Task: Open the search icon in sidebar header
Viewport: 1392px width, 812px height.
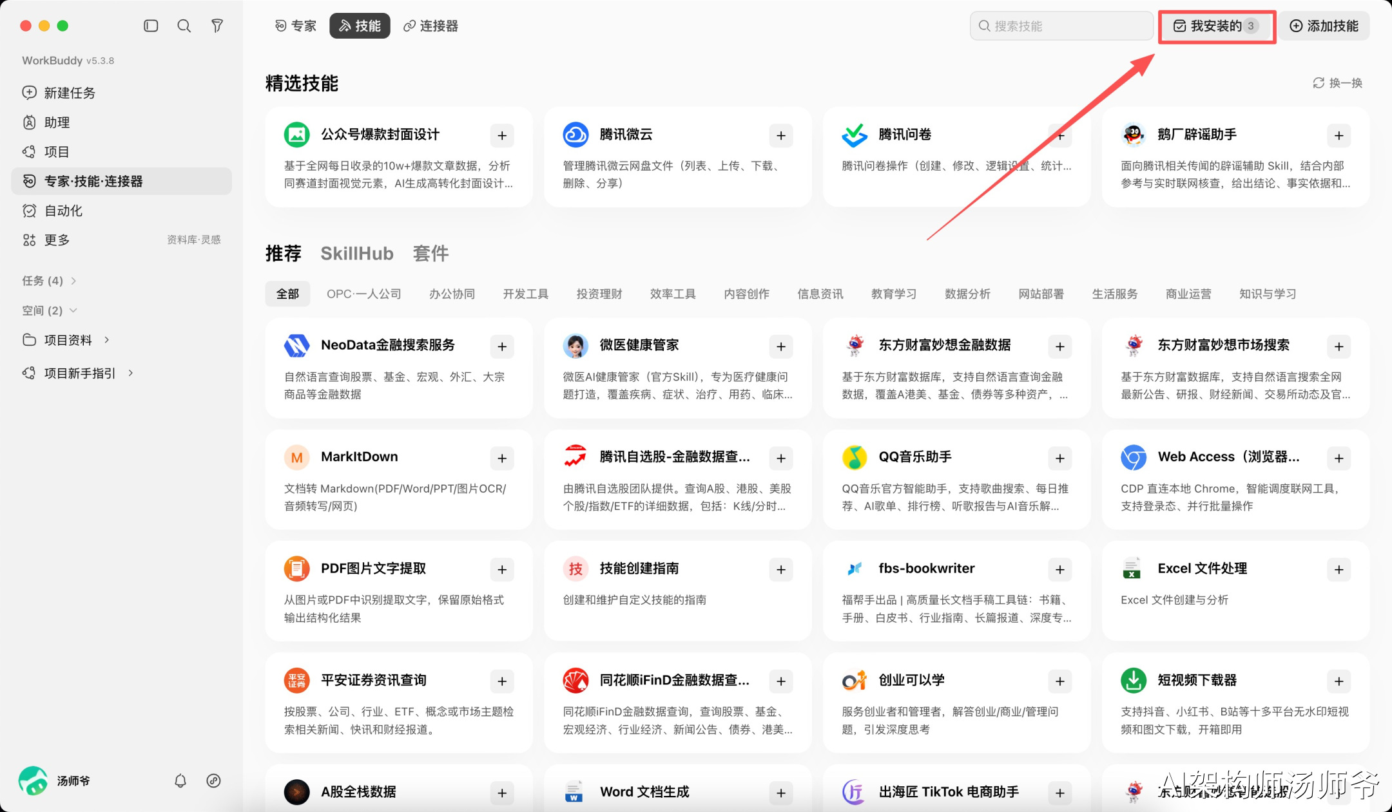Action: [184, 26]
